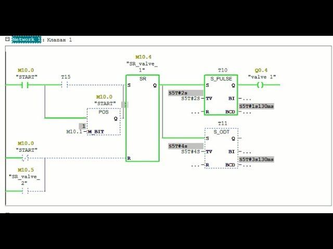The image size is (333, 249).
Task: Click the S5T#2S operand at T10 TV
Action: (x=190, y=99)
